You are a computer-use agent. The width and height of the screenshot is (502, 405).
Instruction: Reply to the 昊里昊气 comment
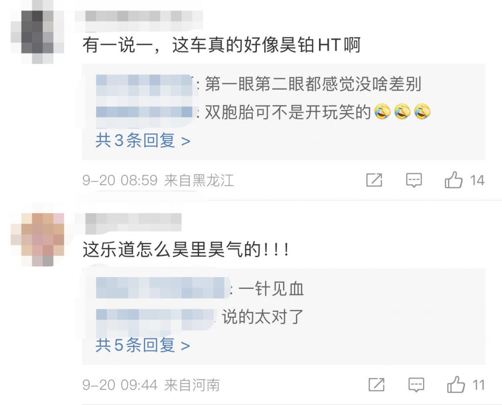click(416, 384)
